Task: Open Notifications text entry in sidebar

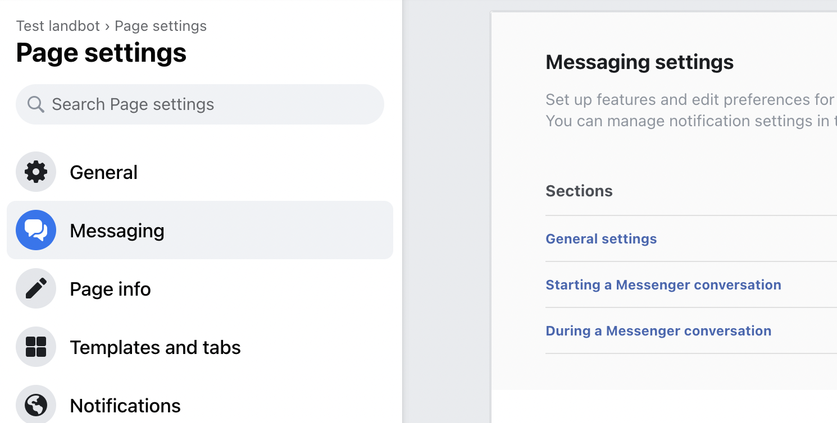Action: tap(125, 406)
